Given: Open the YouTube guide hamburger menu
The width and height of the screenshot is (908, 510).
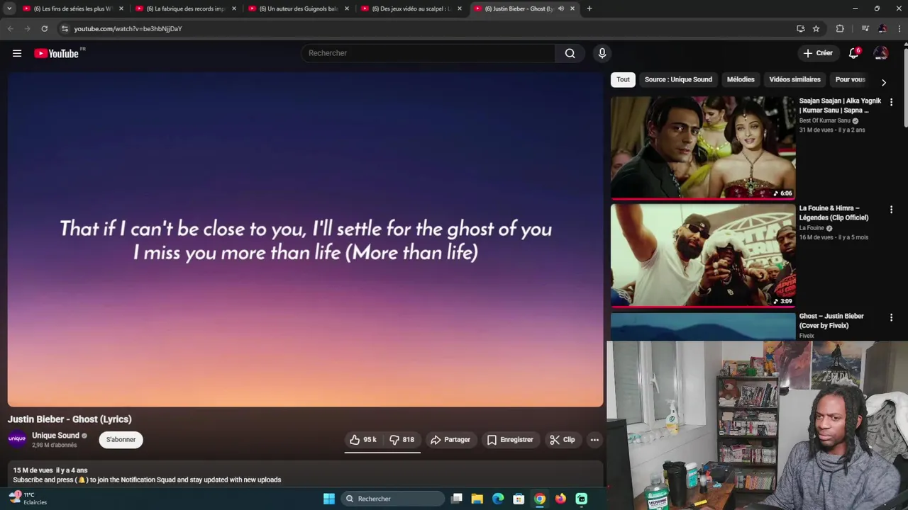Looking at the screenshot, I should 17,53.
